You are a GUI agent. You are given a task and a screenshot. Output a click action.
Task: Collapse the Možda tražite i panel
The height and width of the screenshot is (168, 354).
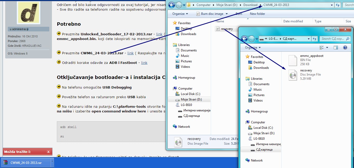(48, 152)
